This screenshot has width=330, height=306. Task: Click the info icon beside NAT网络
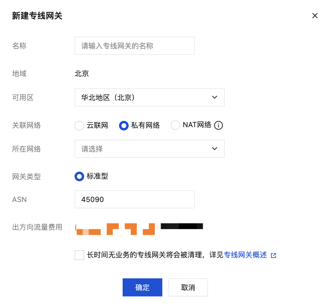(x=218, y=125)
